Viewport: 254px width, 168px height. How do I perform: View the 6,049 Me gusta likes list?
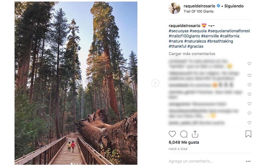tap(184, 142)
